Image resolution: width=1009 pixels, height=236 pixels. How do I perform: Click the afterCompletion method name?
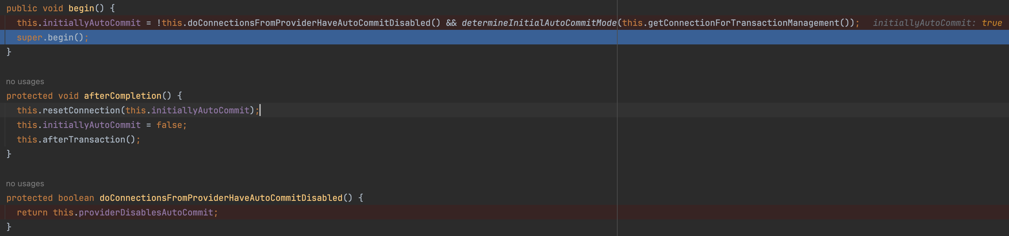point(123,95)
